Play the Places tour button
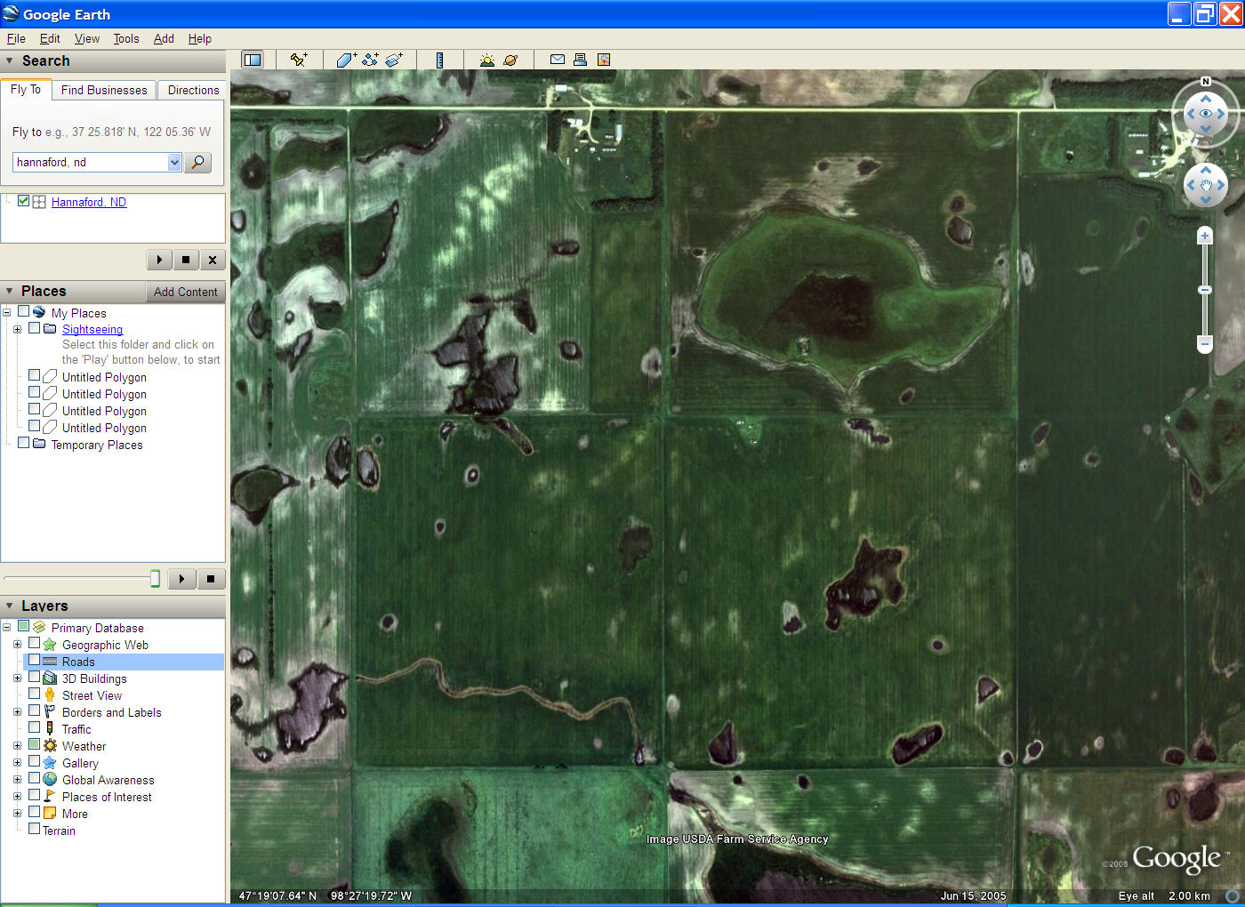The width and height of the screenshot is (1245, 907). [182, 579]
